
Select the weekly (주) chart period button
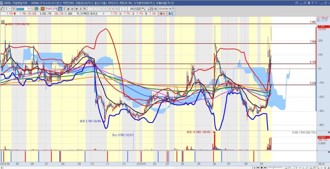pyautogui.click(x=64, y=9)
